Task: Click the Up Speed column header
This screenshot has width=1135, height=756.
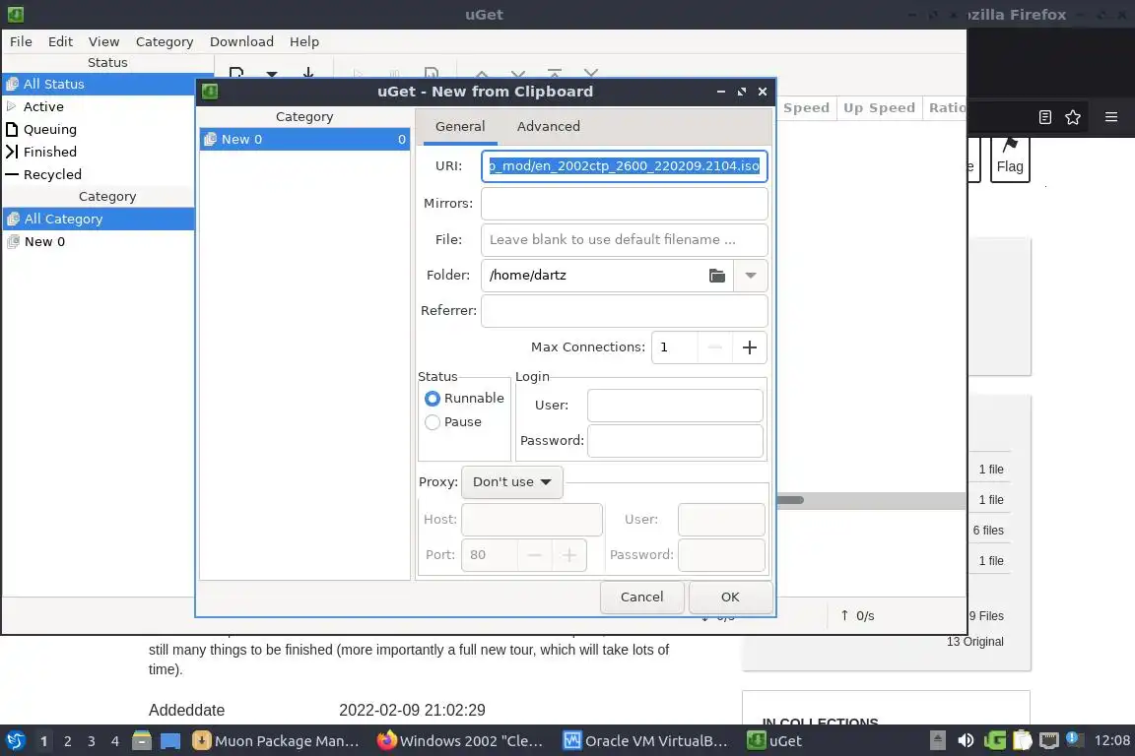Action: coord(879,108)
